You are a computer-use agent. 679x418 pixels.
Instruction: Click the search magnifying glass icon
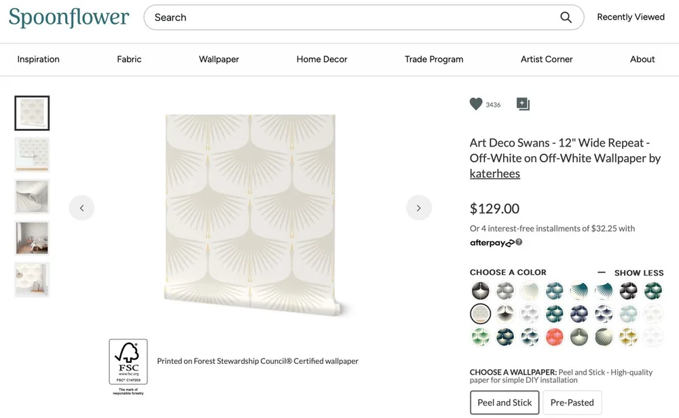point(566,18)
